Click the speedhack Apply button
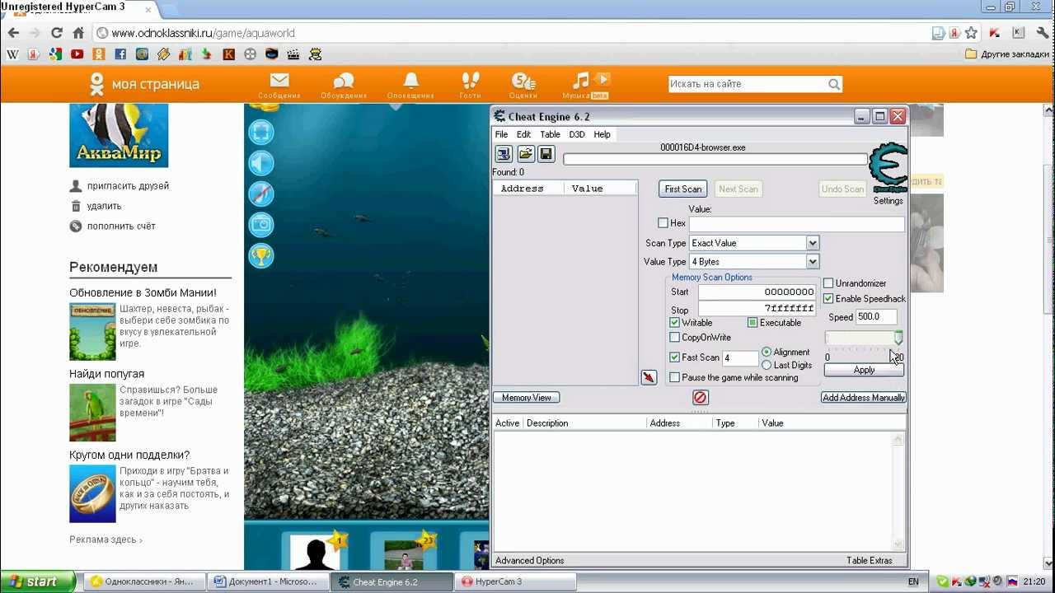This screenshot has height=593, width=1055. (864, 370)
